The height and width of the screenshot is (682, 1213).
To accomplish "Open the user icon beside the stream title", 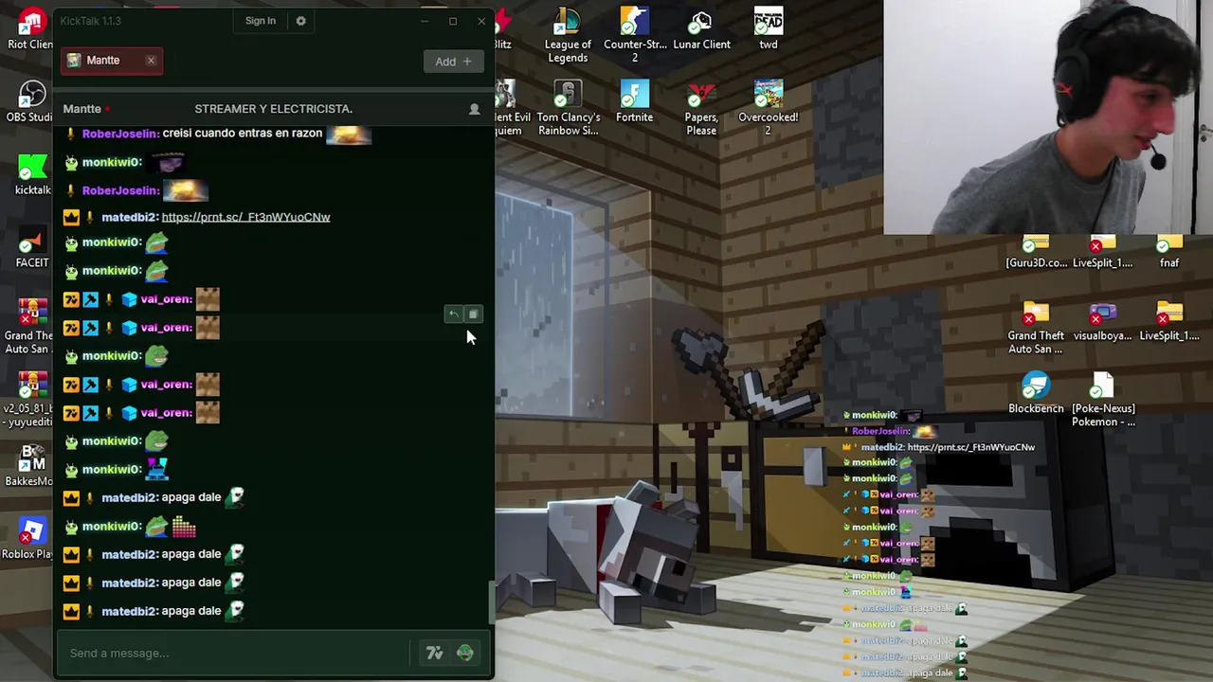I will [x=474, y=109].
